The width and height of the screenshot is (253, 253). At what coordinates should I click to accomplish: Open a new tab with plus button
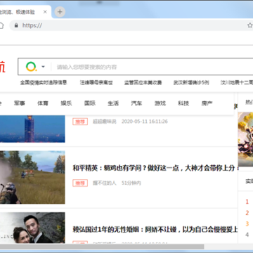point(60,12)
